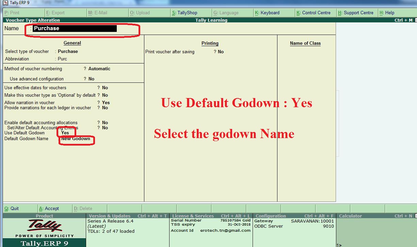Toggle Set/Alter Default Accounting Entries value

[105, 128]
